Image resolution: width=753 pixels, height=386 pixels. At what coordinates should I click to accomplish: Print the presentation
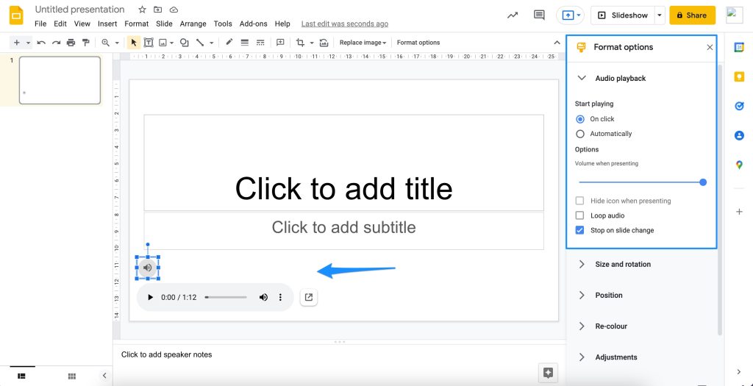71,43
